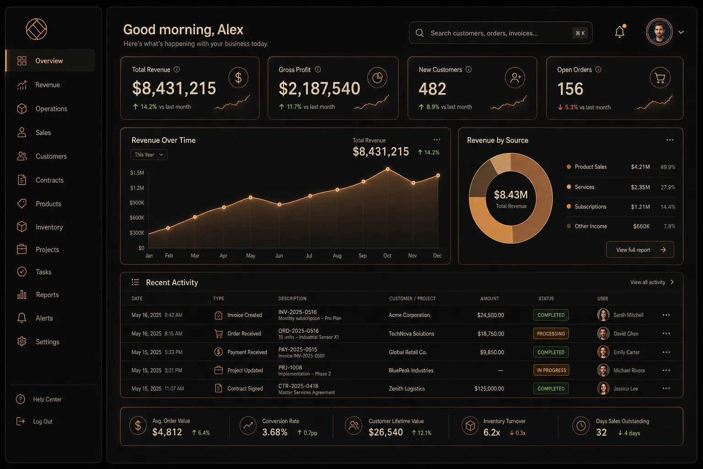Expand the This Year period dropdown
This screenshot has height=469, width=703.
tap(149, 155)
